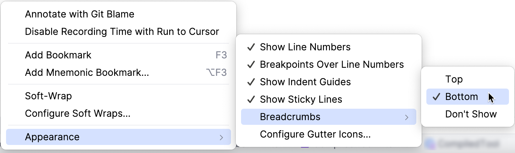The image size is (515, 153).
Task: Open Add Mnemonic Bookmark dialog
Action: pos(87,72)
